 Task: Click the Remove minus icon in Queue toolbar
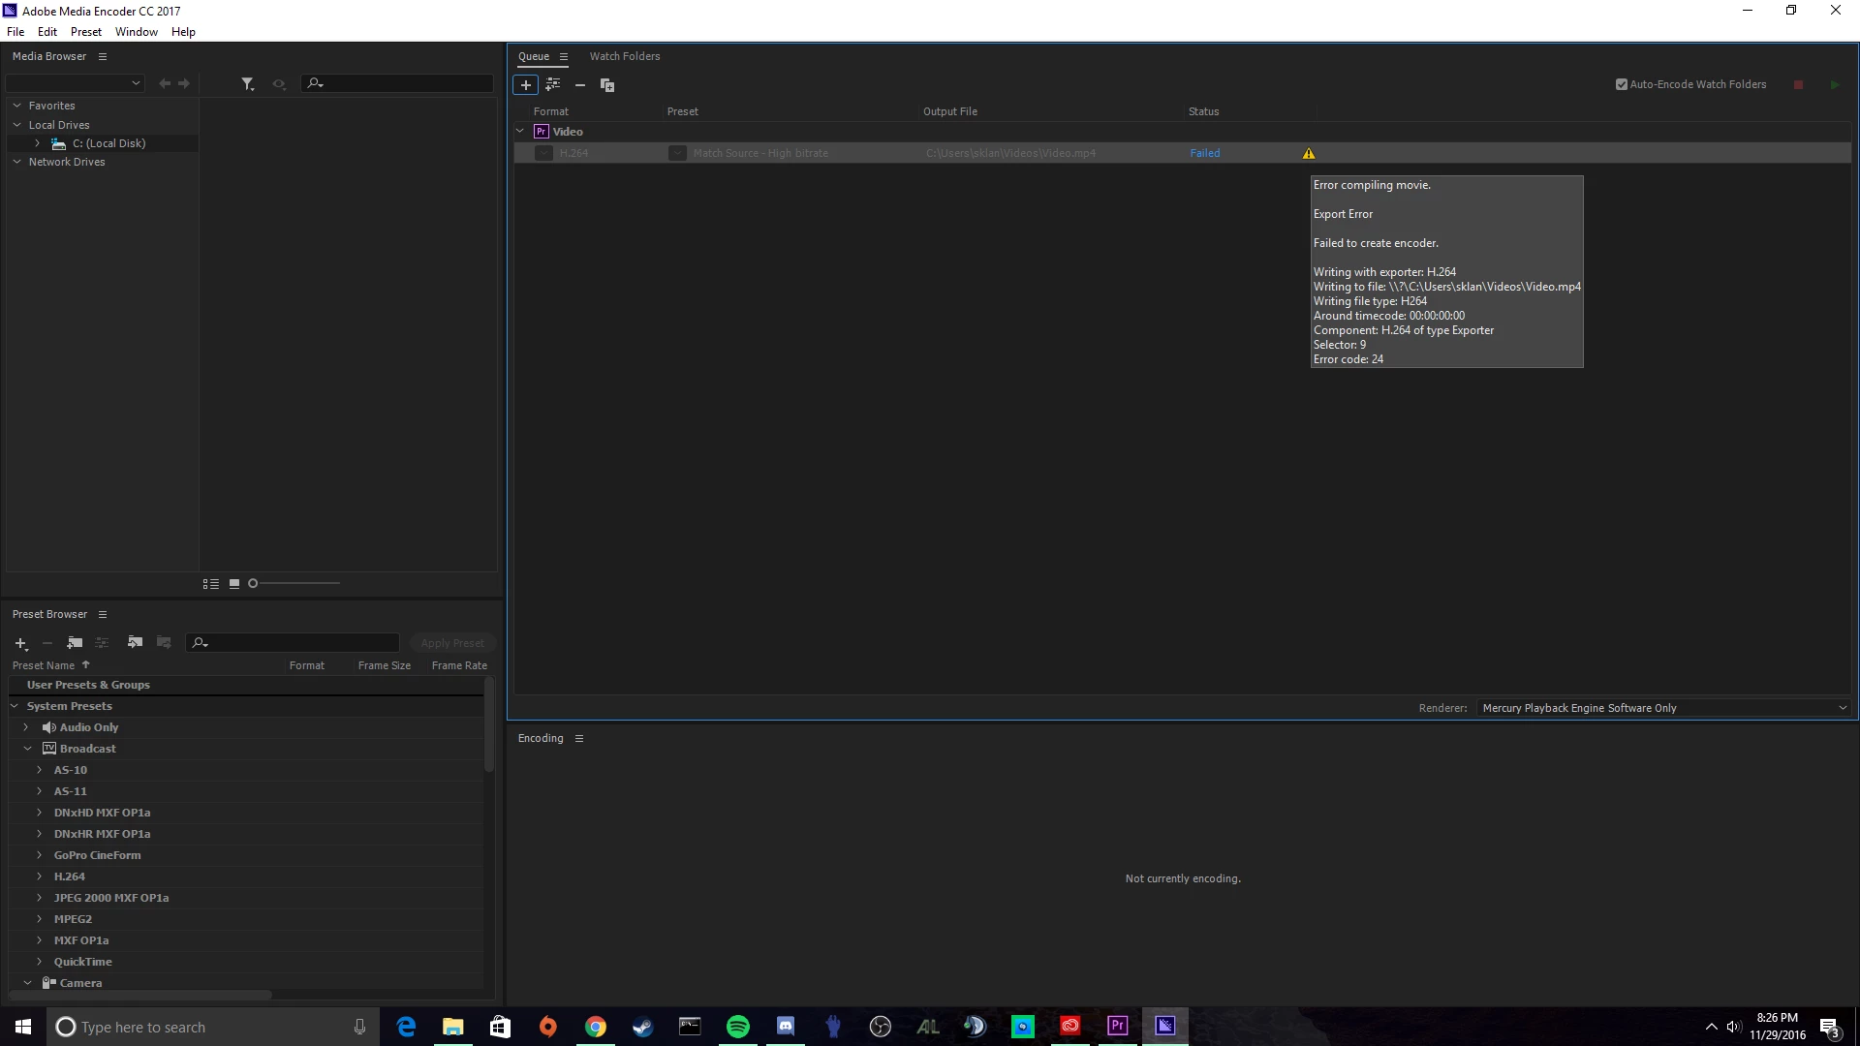pyautogui.click(x=580, y=85)
